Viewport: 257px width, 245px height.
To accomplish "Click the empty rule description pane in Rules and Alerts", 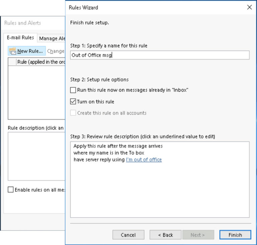I will pyautogui.click(x=36, y=156).
